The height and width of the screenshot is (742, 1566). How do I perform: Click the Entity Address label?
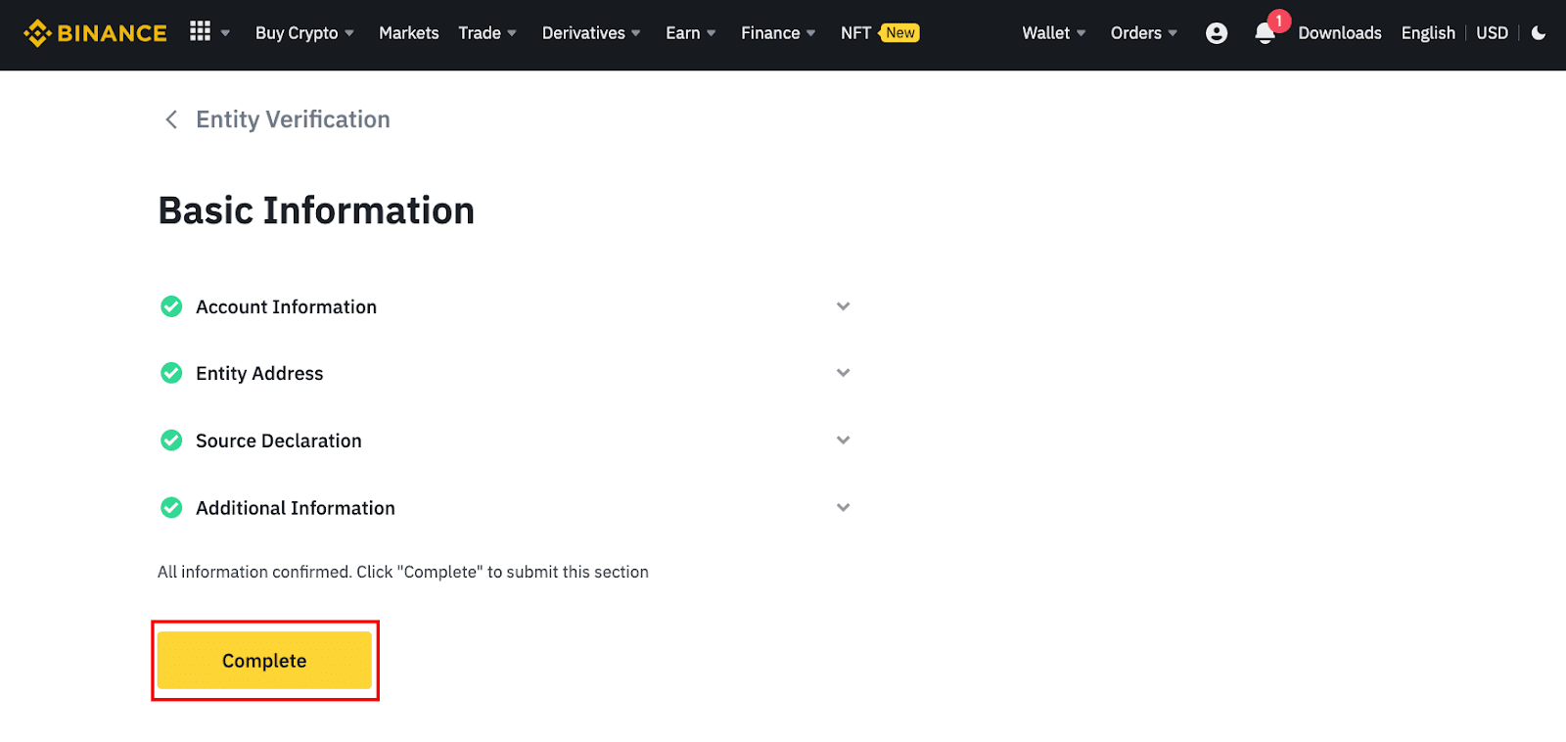[259, 373]
